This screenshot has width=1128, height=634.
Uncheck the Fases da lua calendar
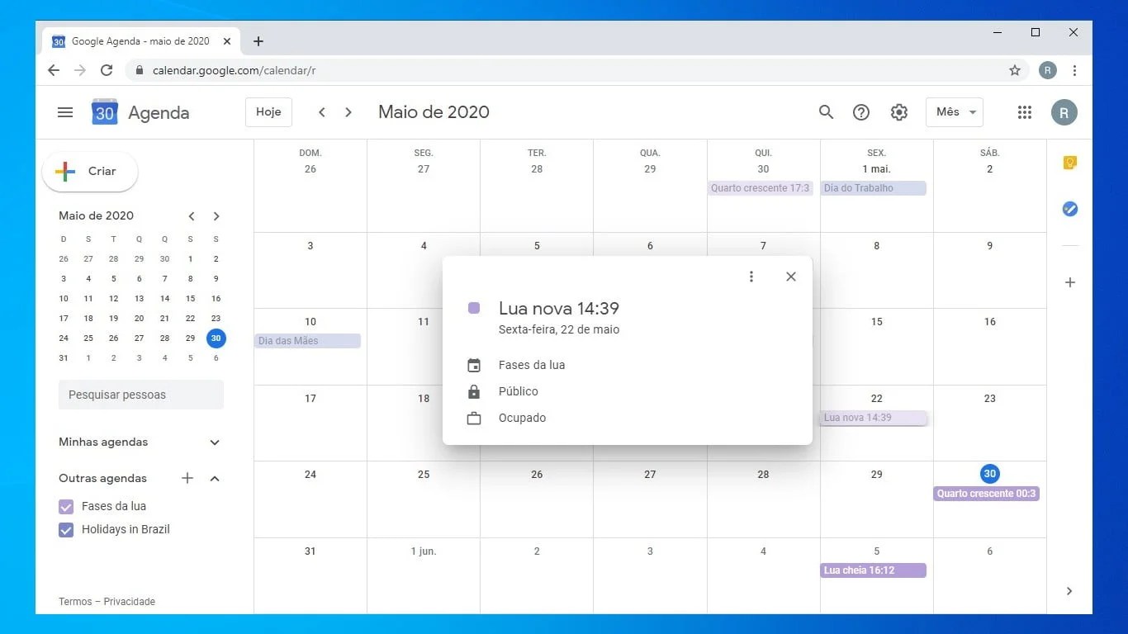click(x=66, y=506)
